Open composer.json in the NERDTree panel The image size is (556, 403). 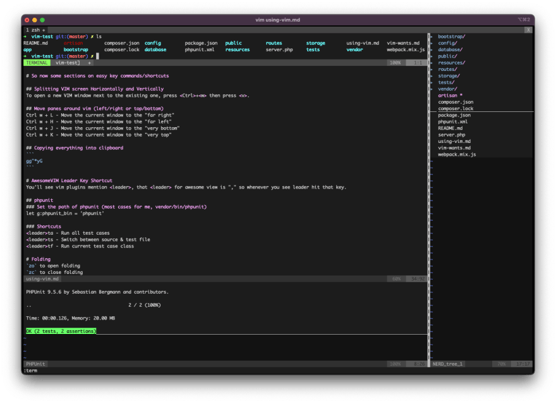coord(456,102)
